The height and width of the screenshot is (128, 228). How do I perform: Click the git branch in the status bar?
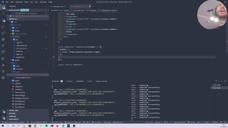tap(14, 122)
